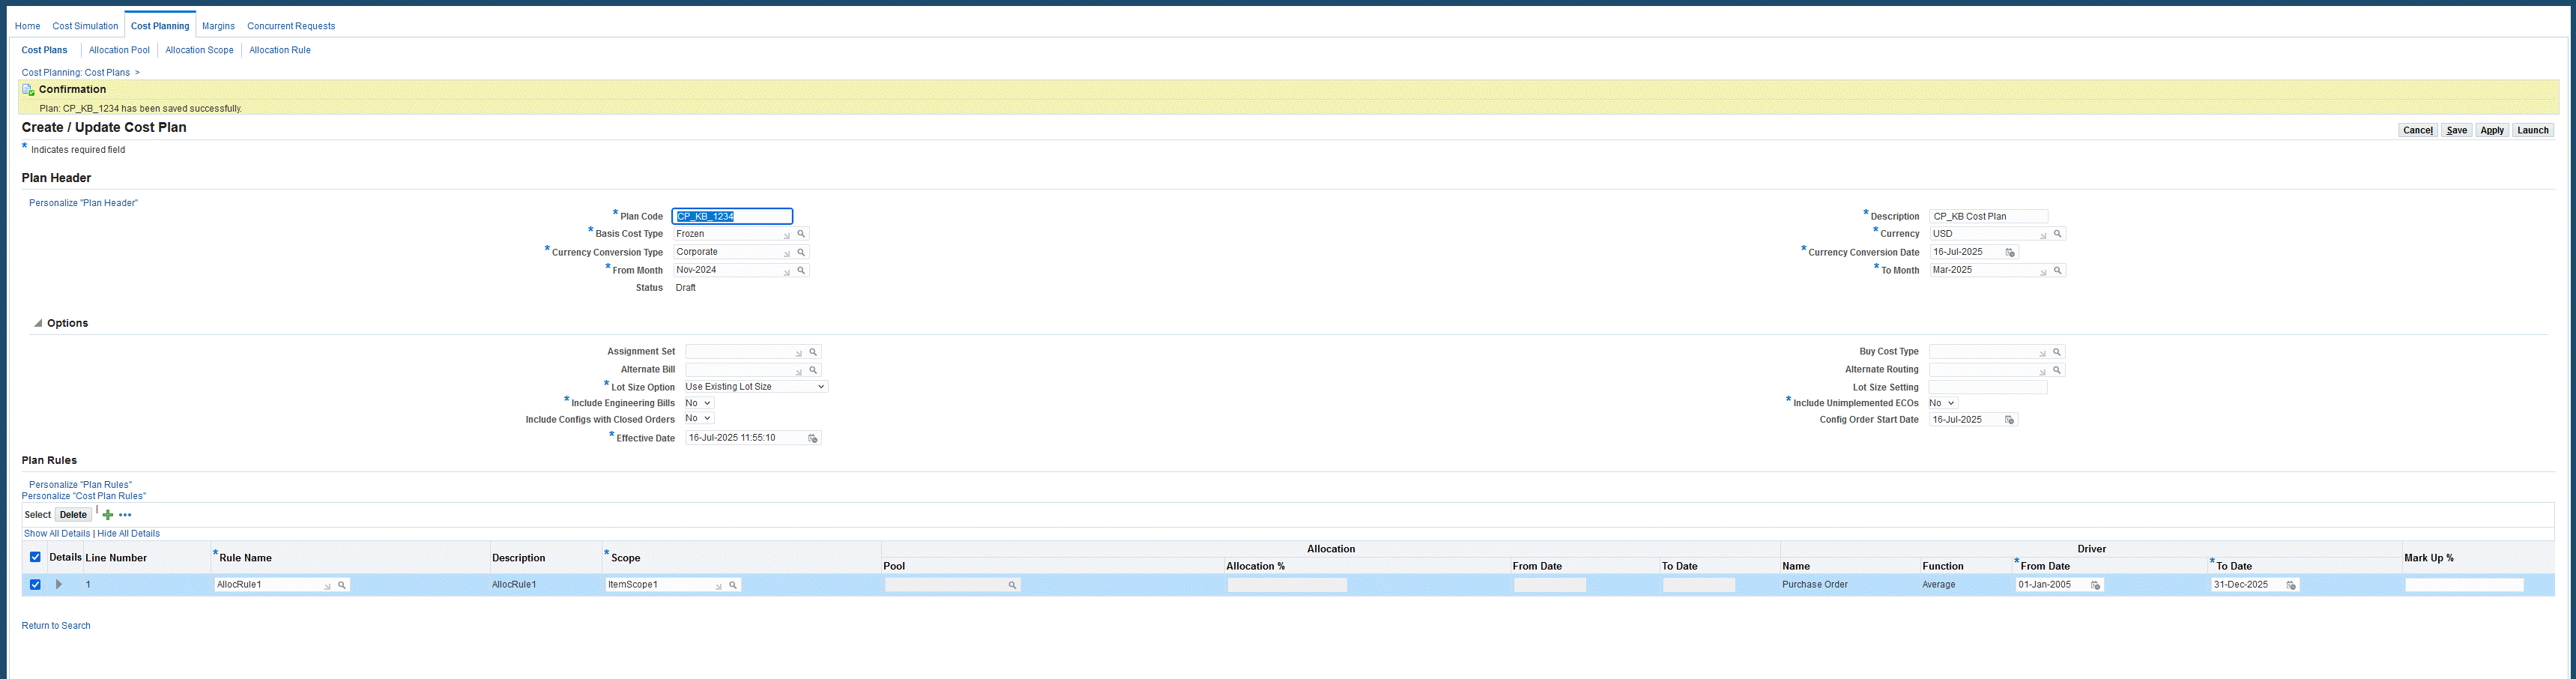Open the Personalize "Plan Header" link
Screen dimensions: 2576x679
[83, 203]
